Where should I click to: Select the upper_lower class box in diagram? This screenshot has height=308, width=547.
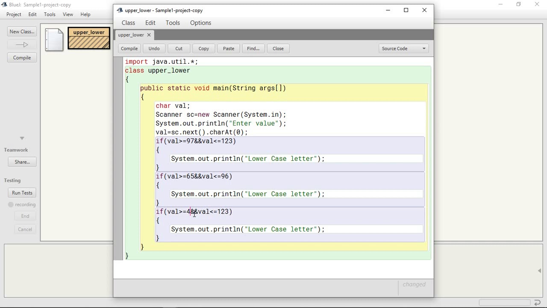(89, 38)
